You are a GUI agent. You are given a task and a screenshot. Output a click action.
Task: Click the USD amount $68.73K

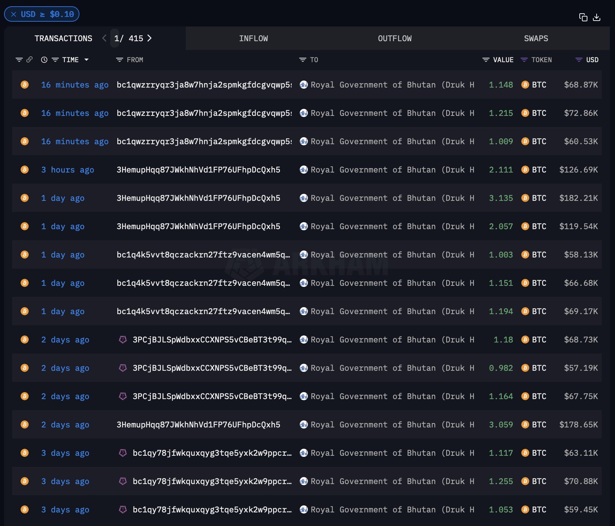581,340
